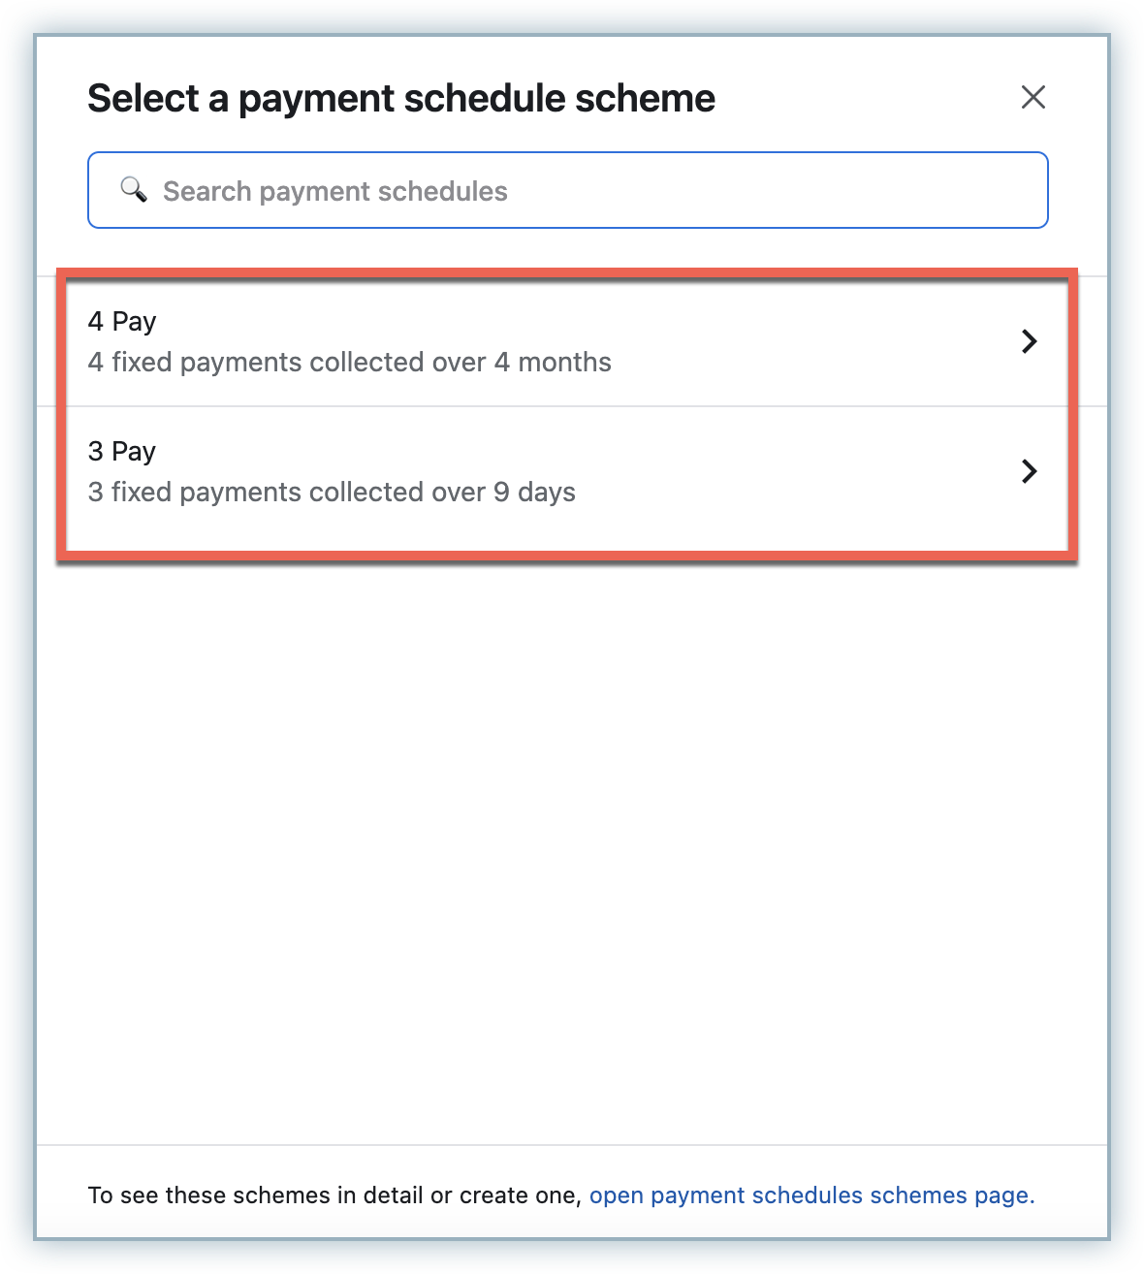Select the 3 Pay scheme title

coord(122,452)
